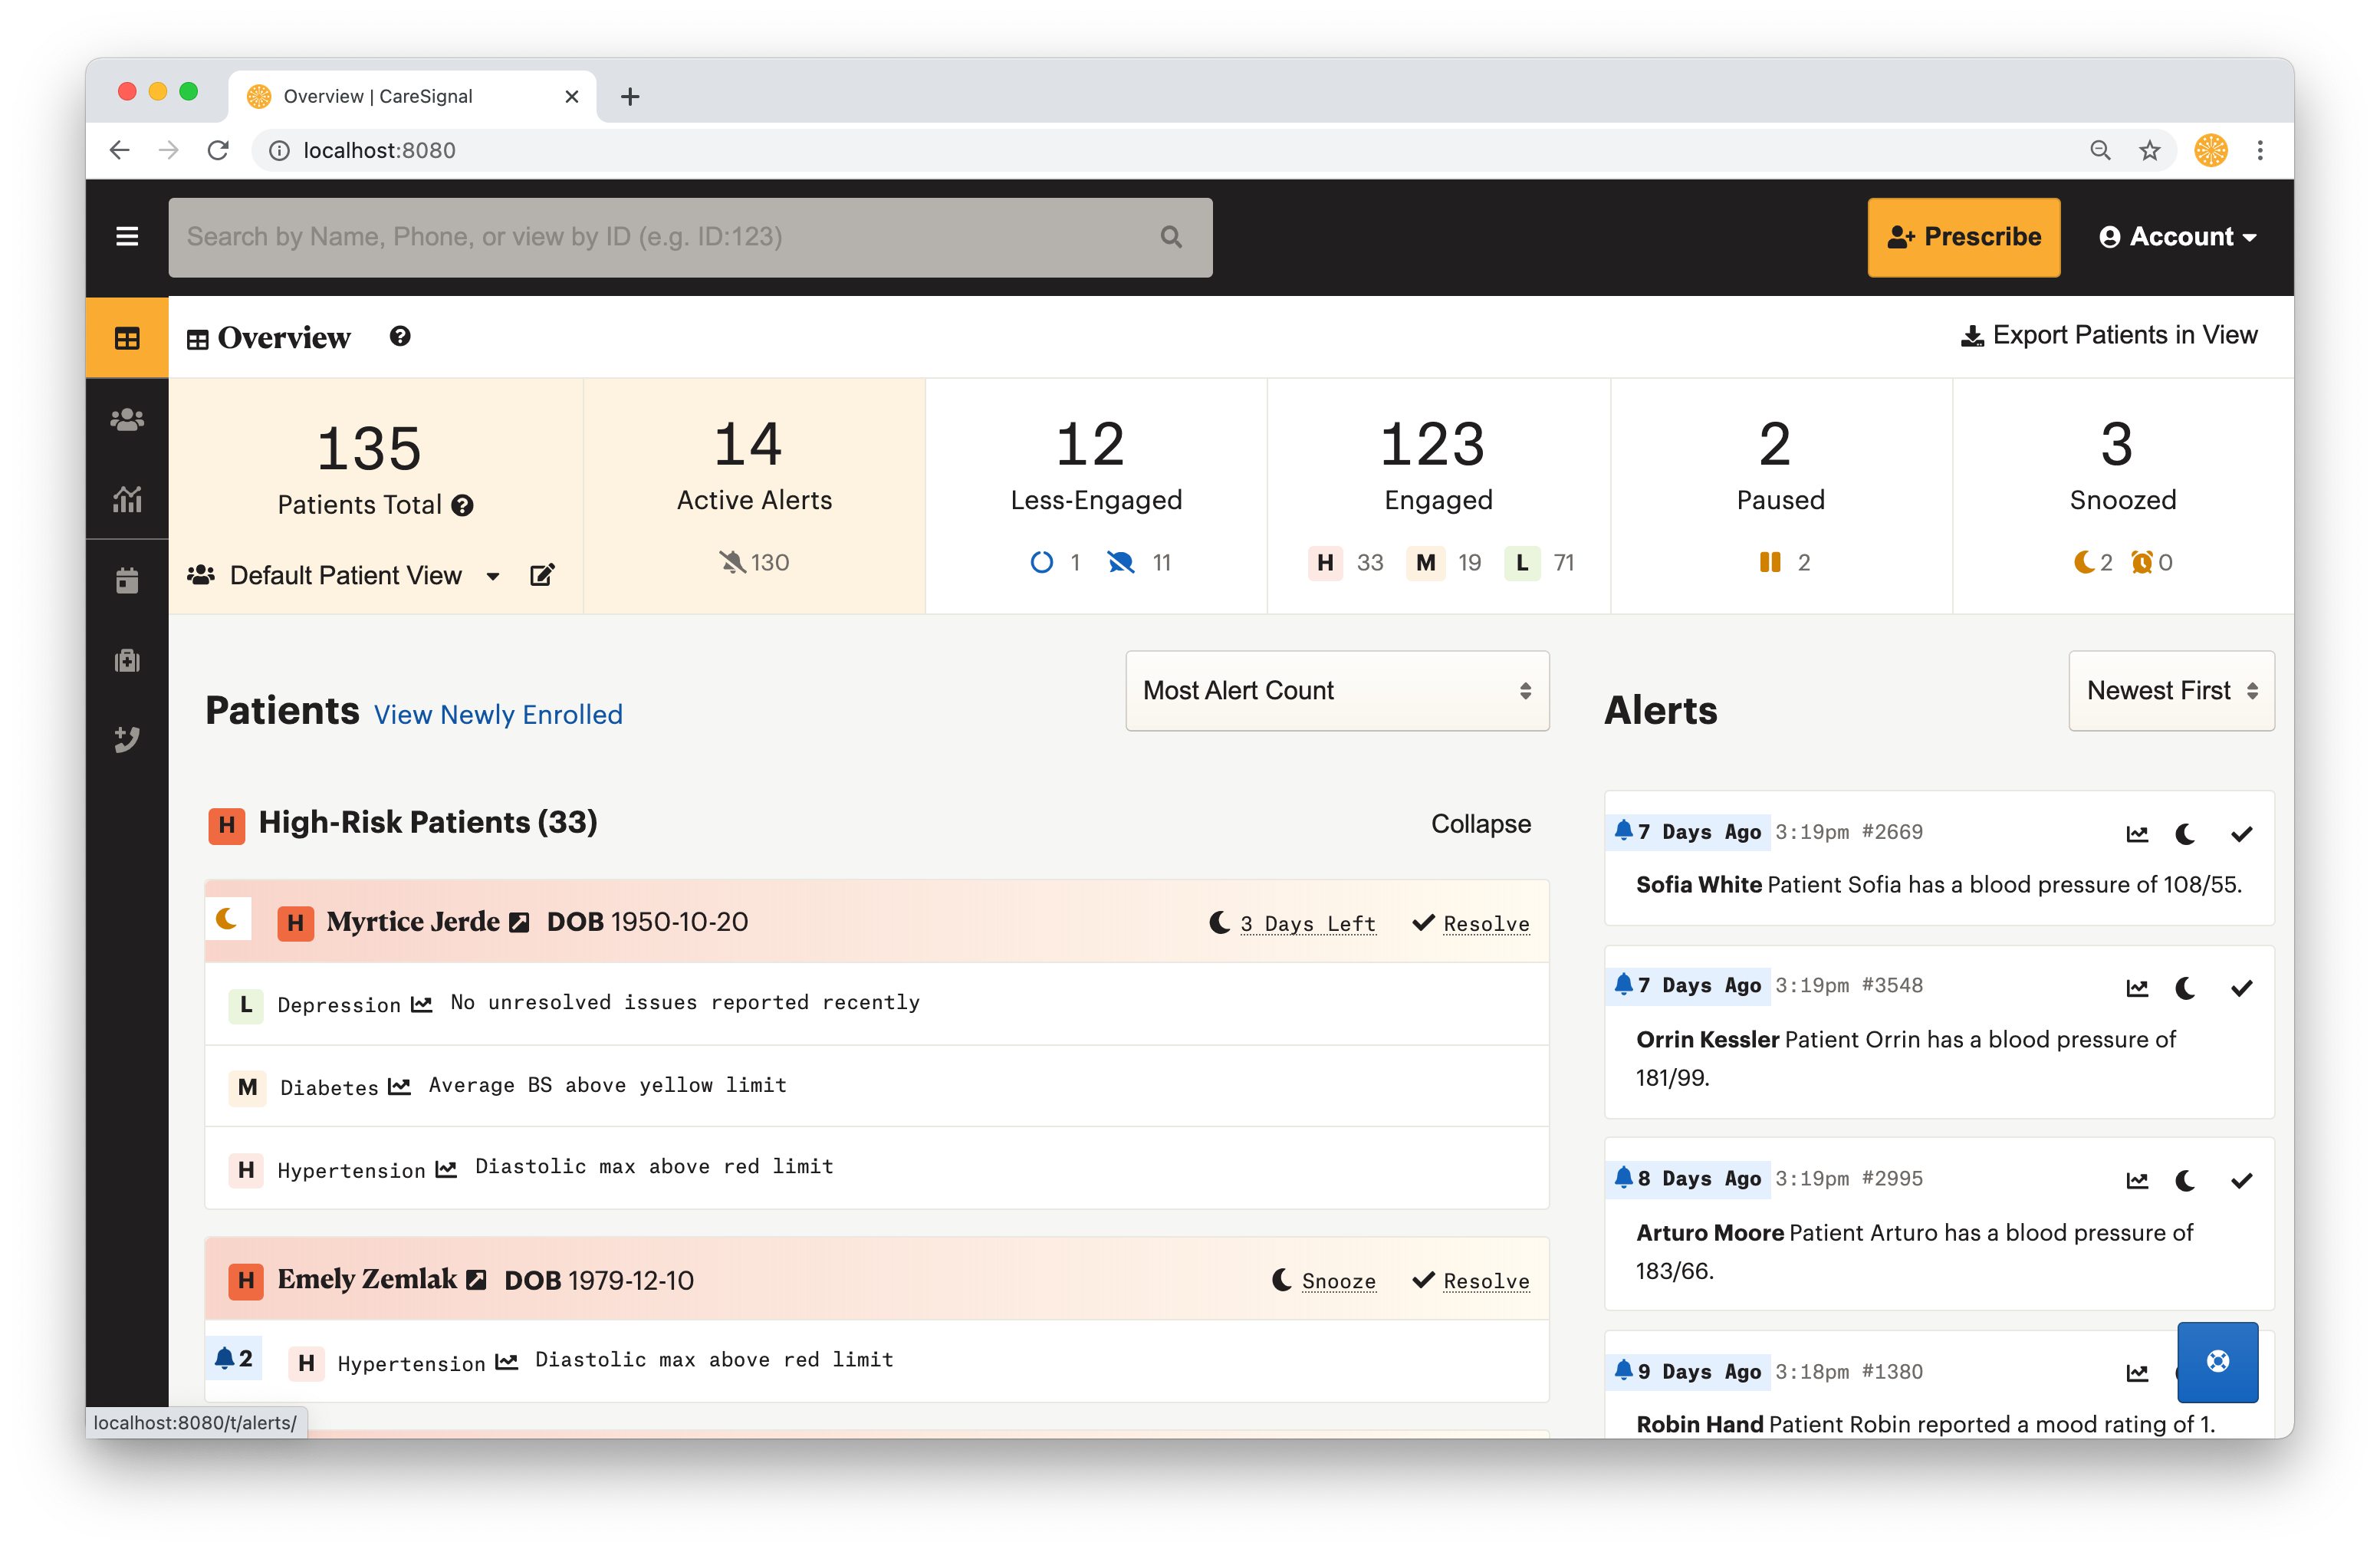This screenshot has height=1552, width=2380.
Task: Open the Default Patient View dropdown
Action: [x=344, y=575]
